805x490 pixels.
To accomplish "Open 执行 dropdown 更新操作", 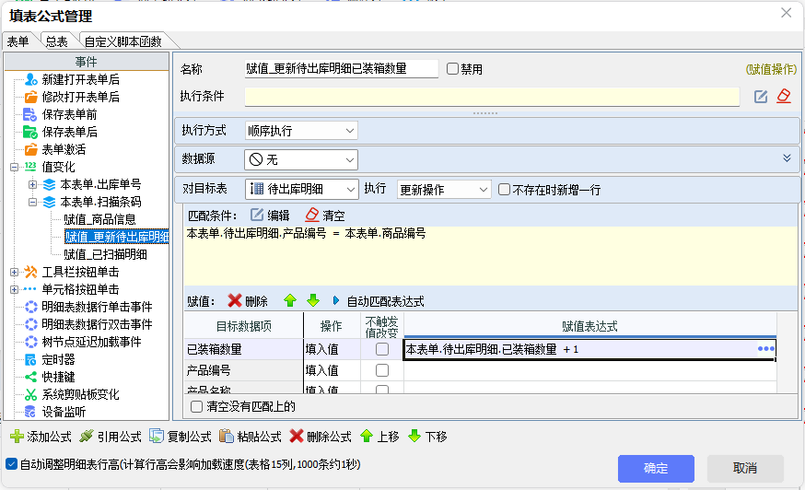I will coord(444,190).
